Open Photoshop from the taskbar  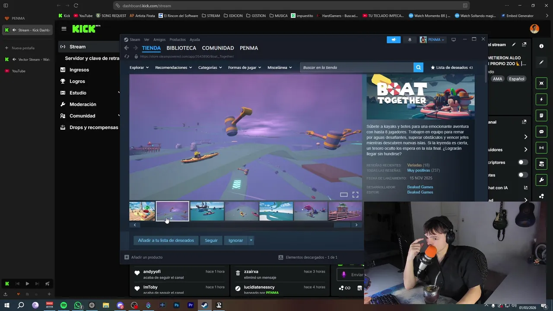[176, 305]
